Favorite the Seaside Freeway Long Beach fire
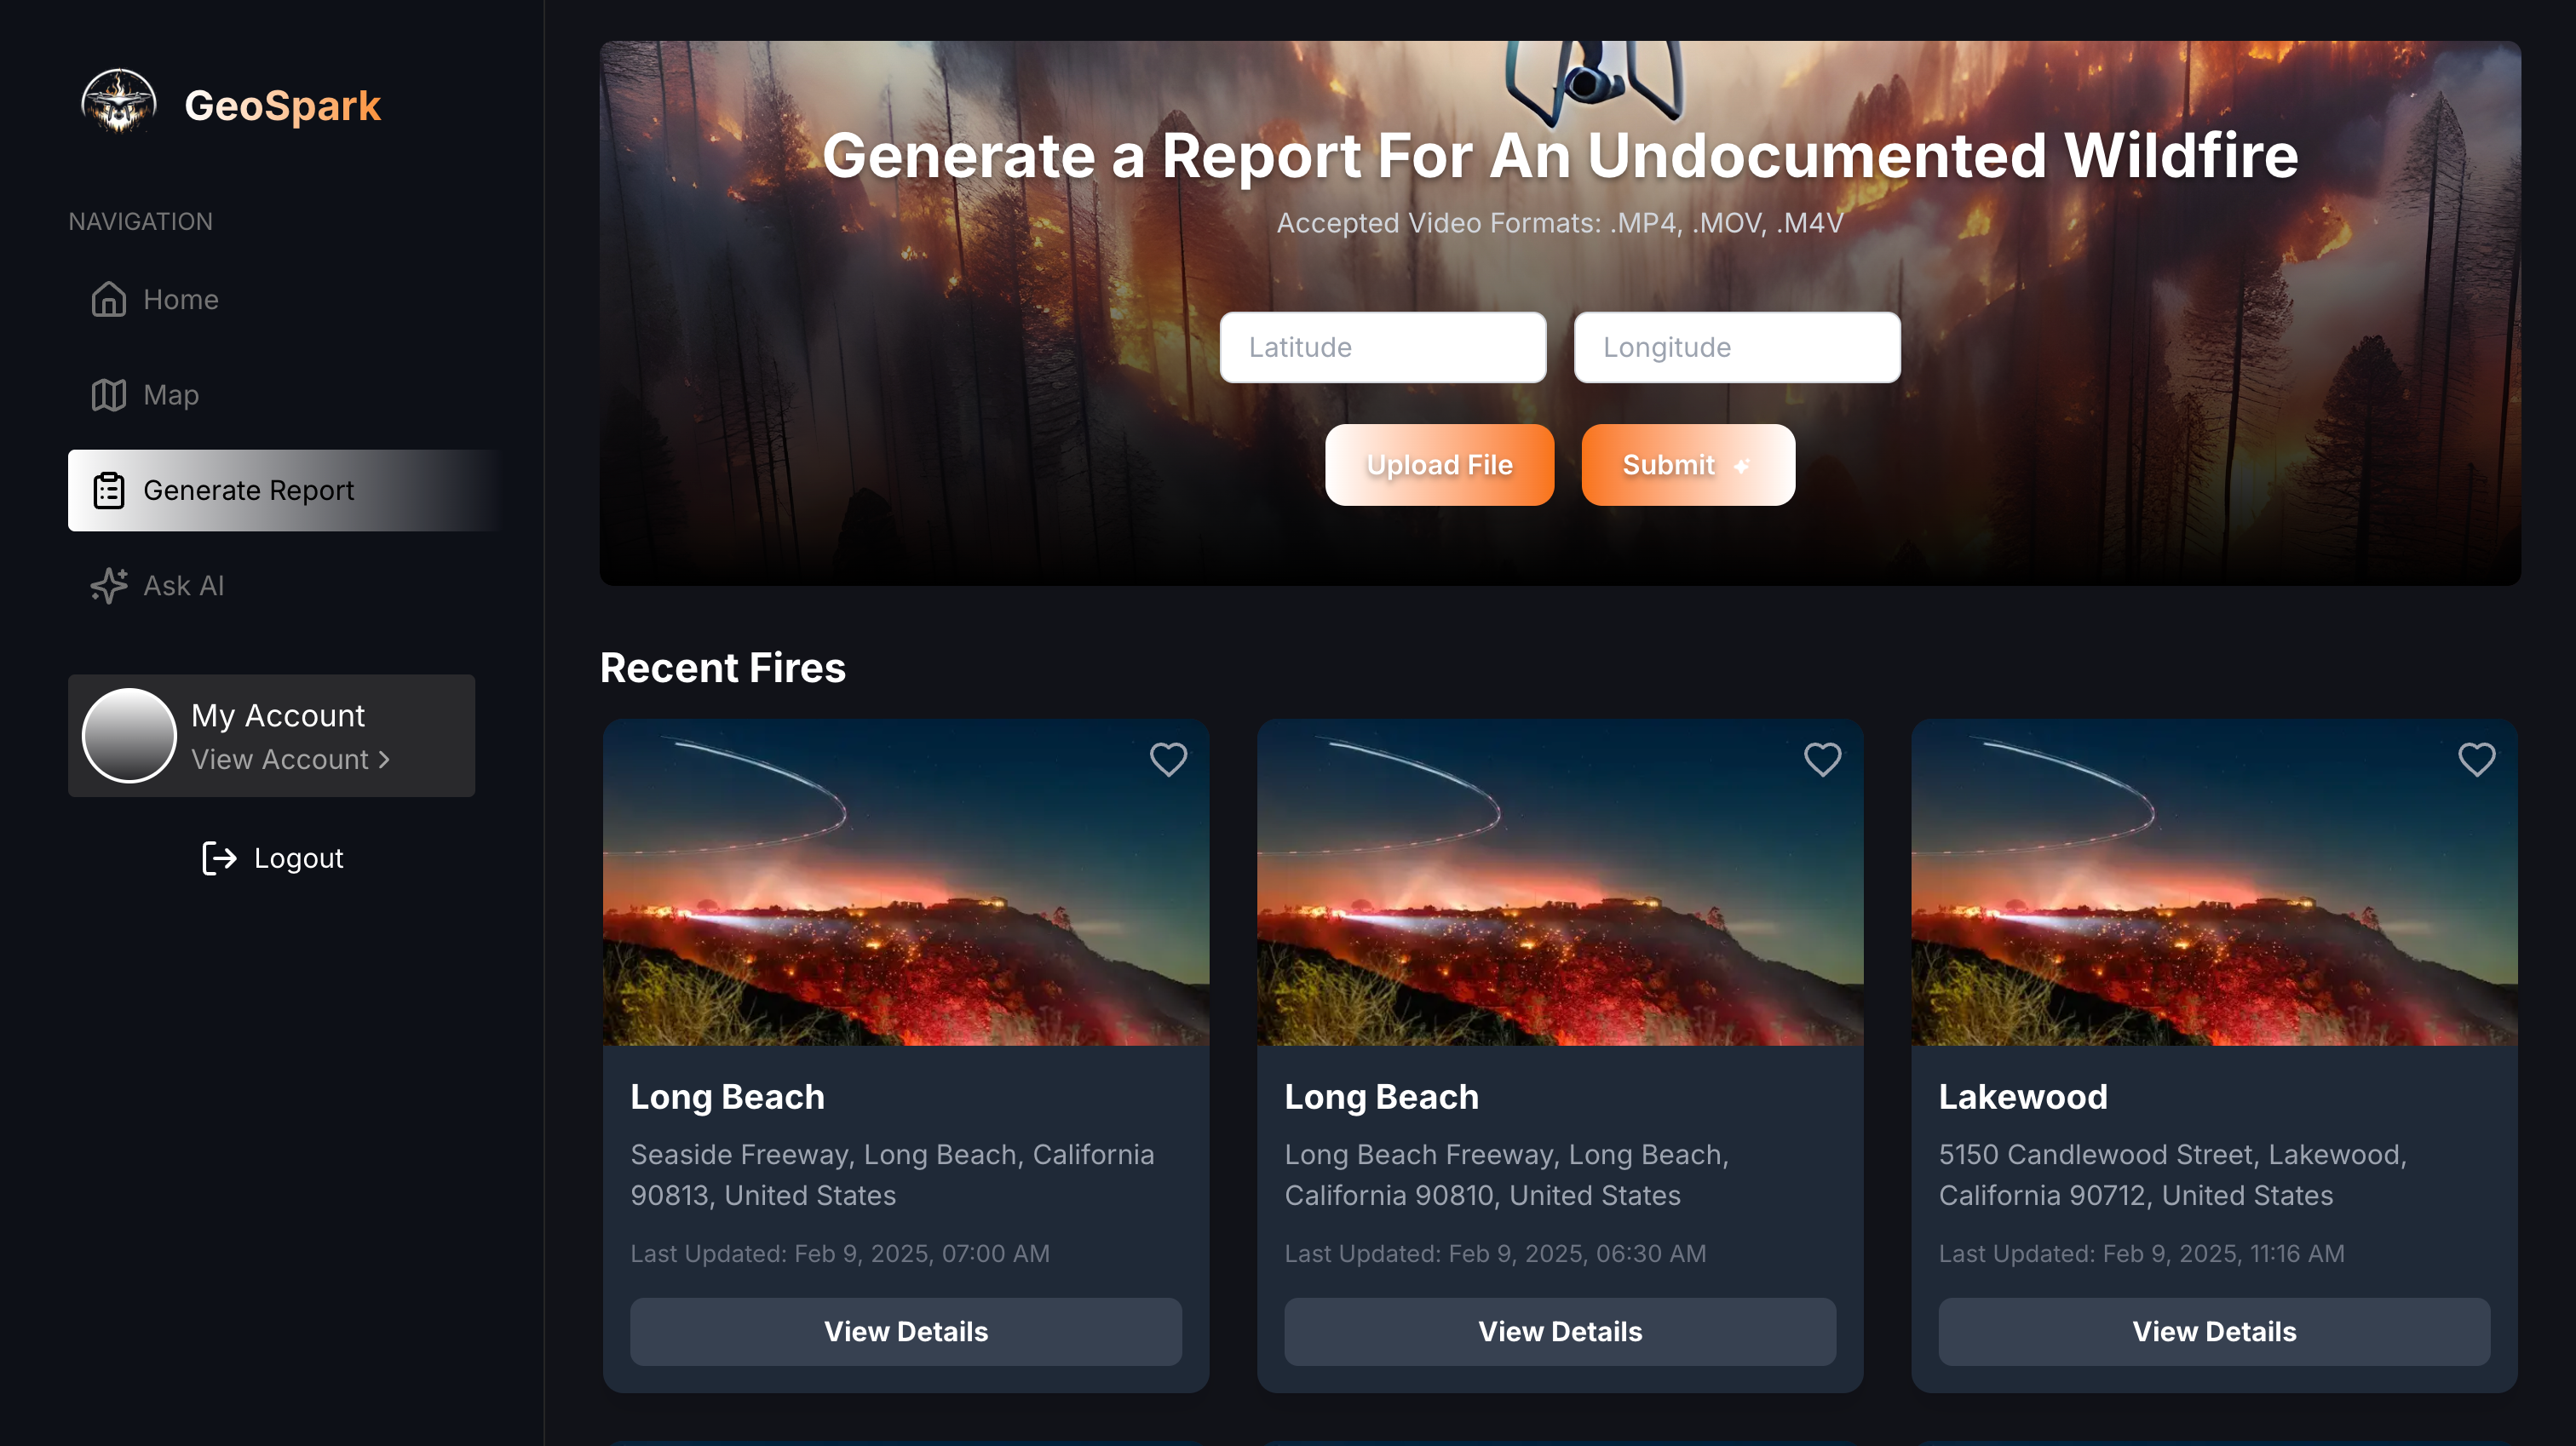Image resolution: width=2576 pixels, height=1446 pixels. coord(1167,759)
